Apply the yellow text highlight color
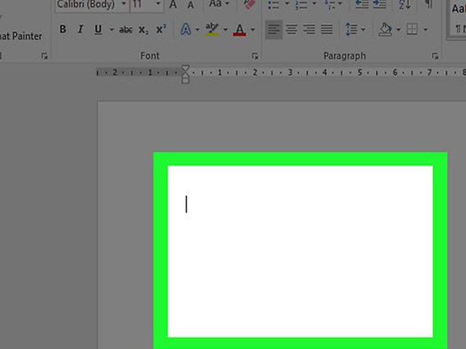The image size is (466, 349). click(x=213, y=29)
